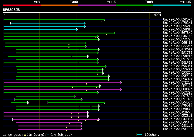Viewport: 194px width, 137px height.
Task: Select the UniRef100_Q93ZG0 label
Action: (x=178, y=73)
